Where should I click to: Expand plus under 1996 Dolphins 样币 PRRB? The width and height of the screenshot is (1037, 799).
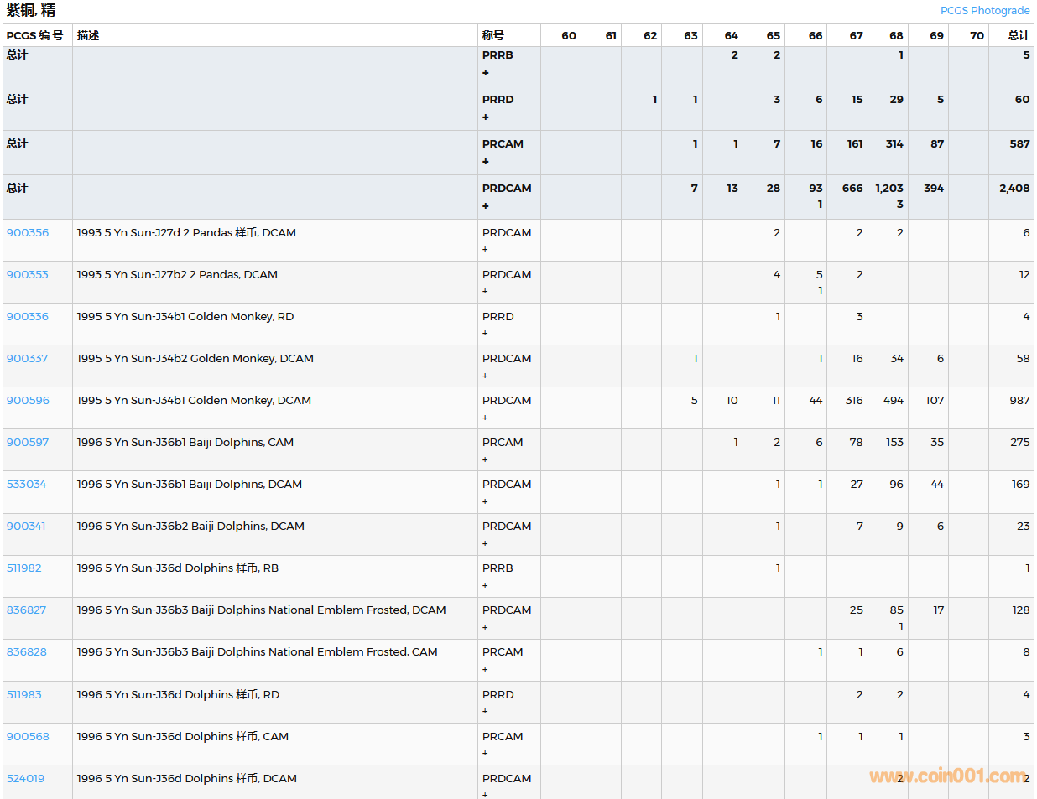[x=485, y=585]
